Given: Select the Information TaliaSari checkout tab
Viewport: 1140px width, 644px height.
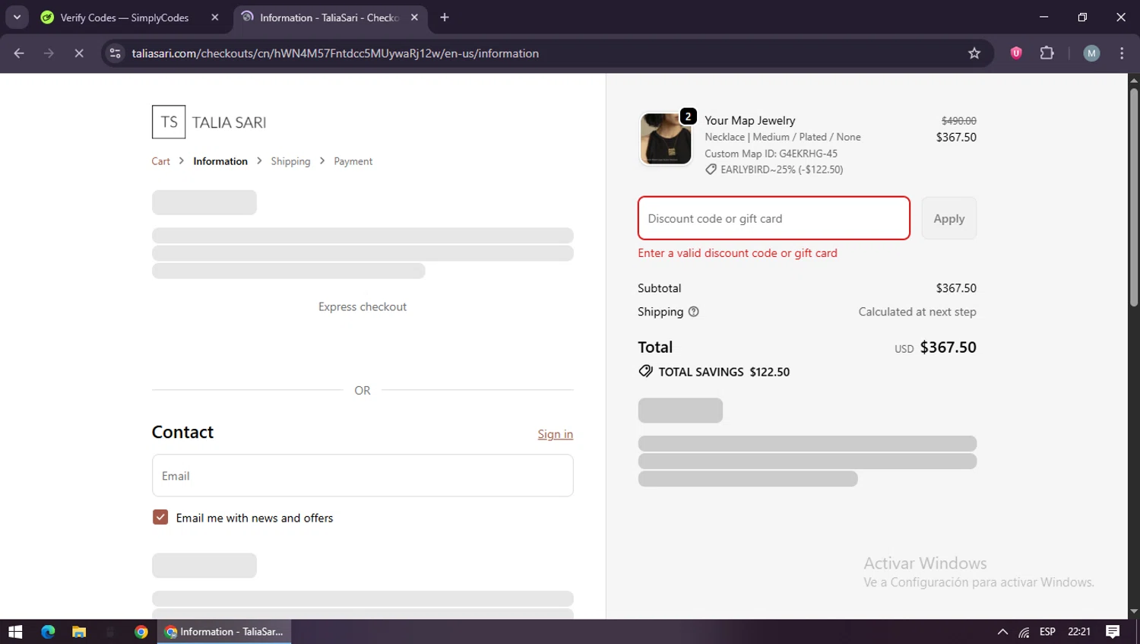Looking at the screenshot, I should tap(328, 17).
